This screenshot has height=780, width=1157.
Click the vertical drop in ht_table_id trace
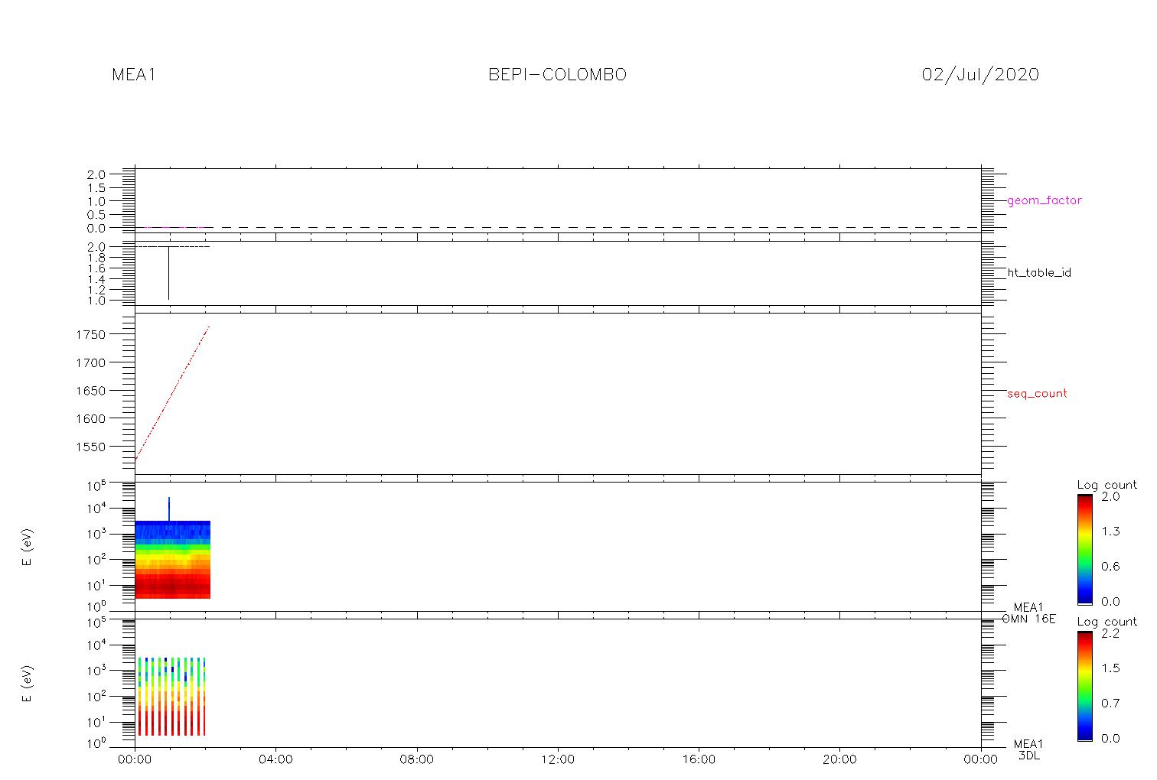(168, 273)
